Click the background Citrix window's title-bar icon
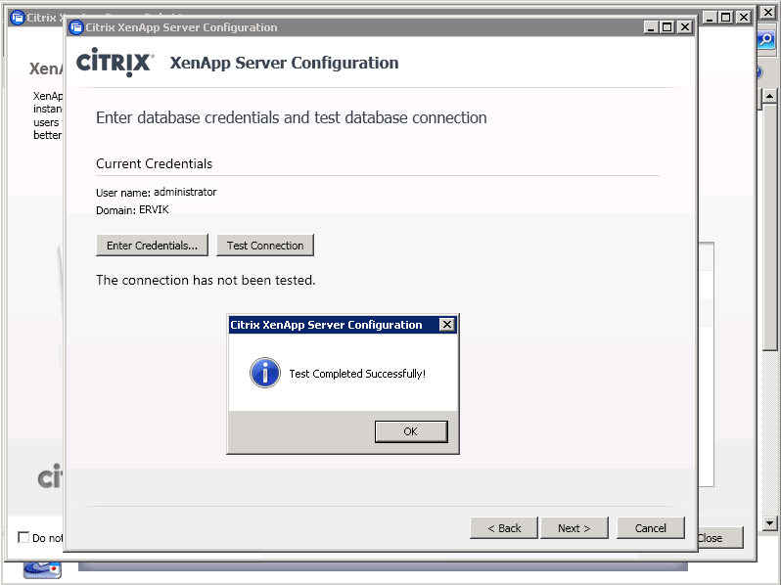Image resolution: width=781 pixels, height=585 pixels. [18, 18]
